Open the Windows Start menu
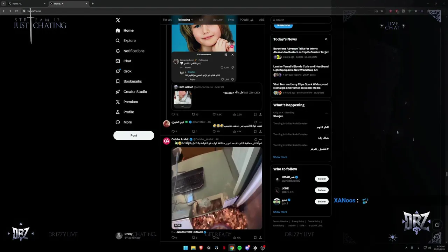The image size is (448, 252). tap(185, 248)
